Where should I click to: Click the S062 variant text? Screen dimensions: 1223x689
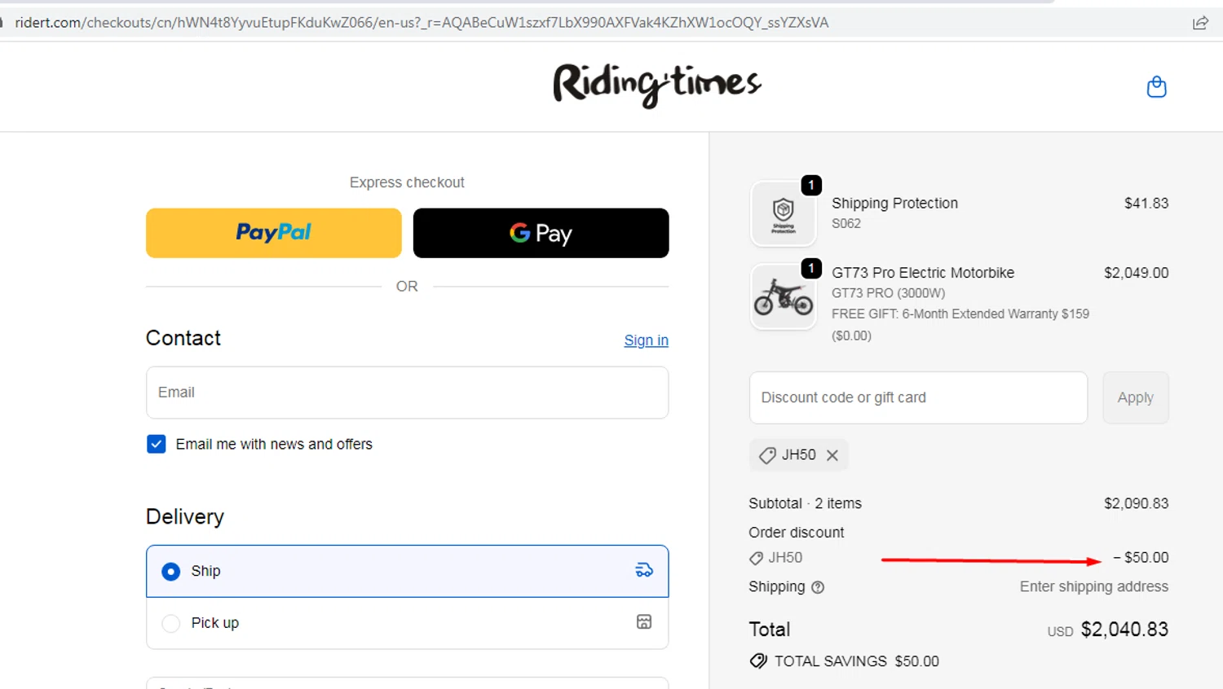tap(846, 223)
